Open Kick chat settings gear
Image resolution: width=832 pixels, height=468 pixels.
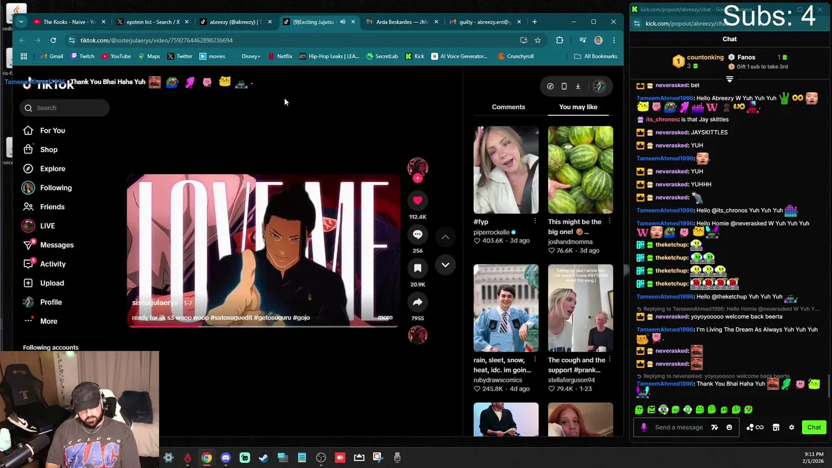791,427
